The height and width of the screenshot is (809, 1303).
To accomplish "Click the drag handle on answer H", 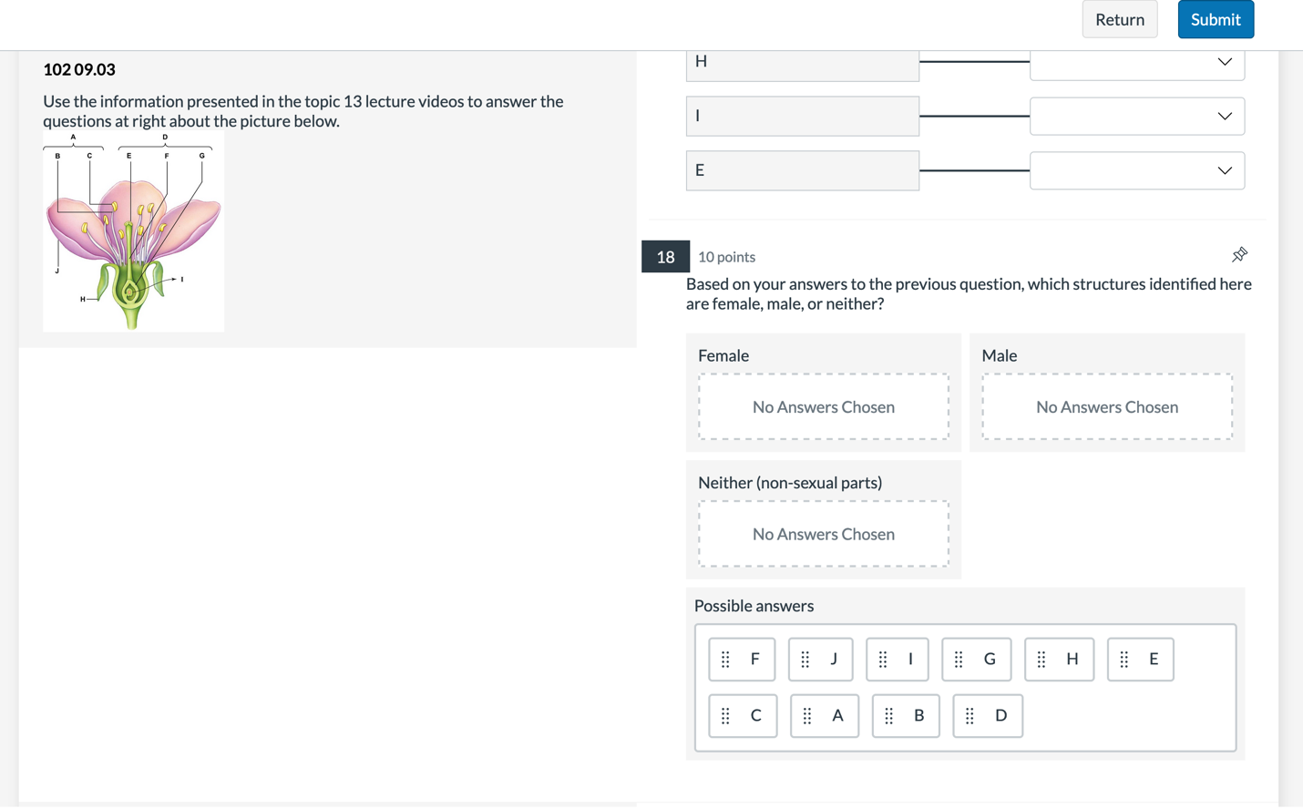I will 1041,660.
